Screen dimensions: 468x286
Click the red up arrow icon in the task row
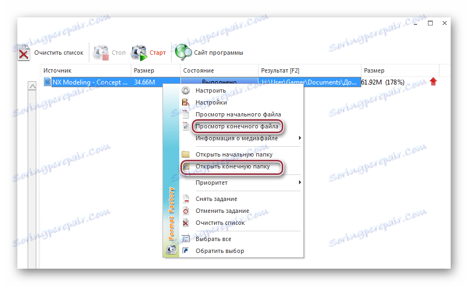click(433, 81)
